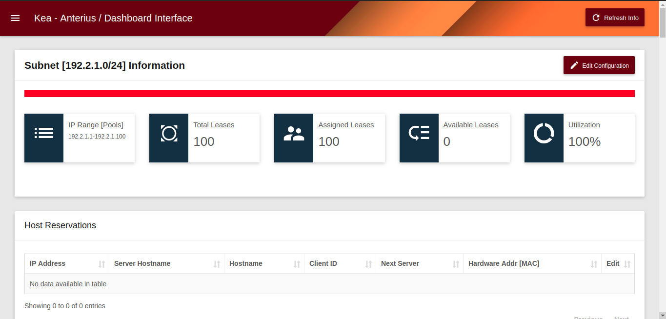Click the Edit Configuration button

pyautogui.click(x=599, y=65)
